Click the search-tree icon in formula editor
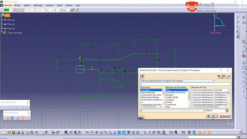The height and width of the screenshot is (139, 247). tap(219, 76)
